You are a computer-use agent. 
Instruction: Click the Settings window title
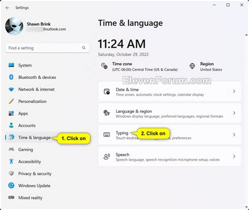coord(22,8)
